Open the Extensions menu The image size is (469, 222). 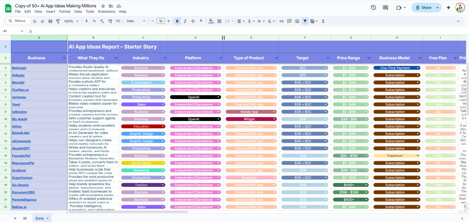coord(106,12)
